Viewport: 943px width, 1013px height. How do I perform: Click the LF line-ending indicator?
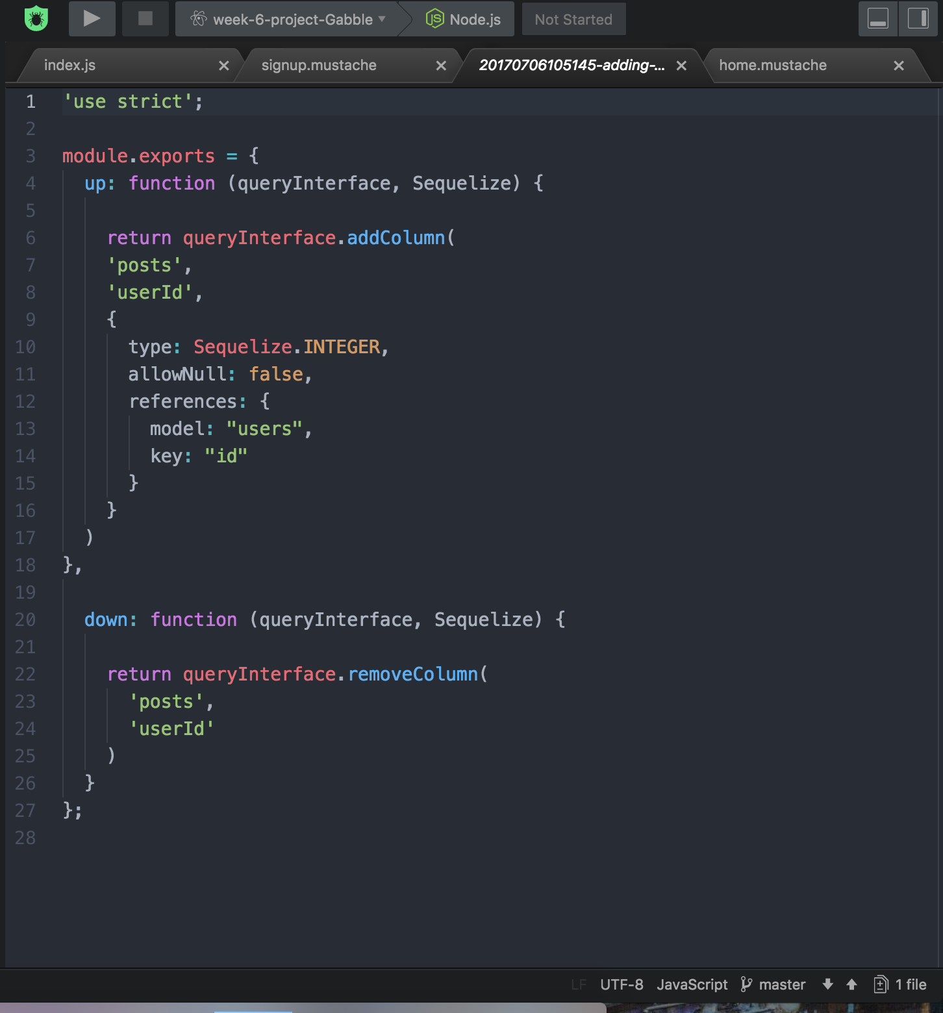[x=578, y=984]
